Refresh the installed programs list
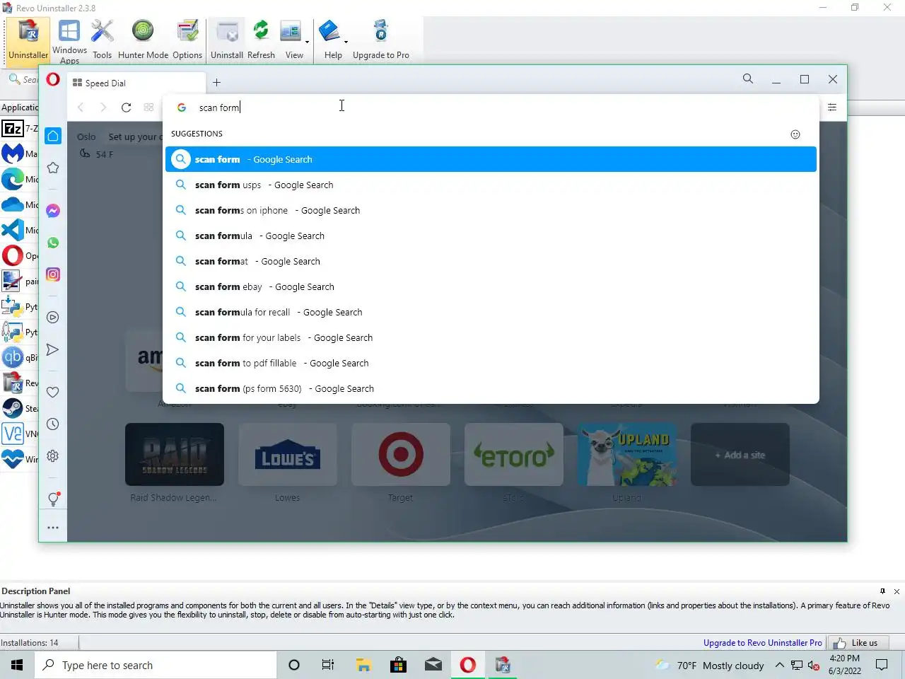The width and height of the screenshot is (905, 679). coord(261,40)
